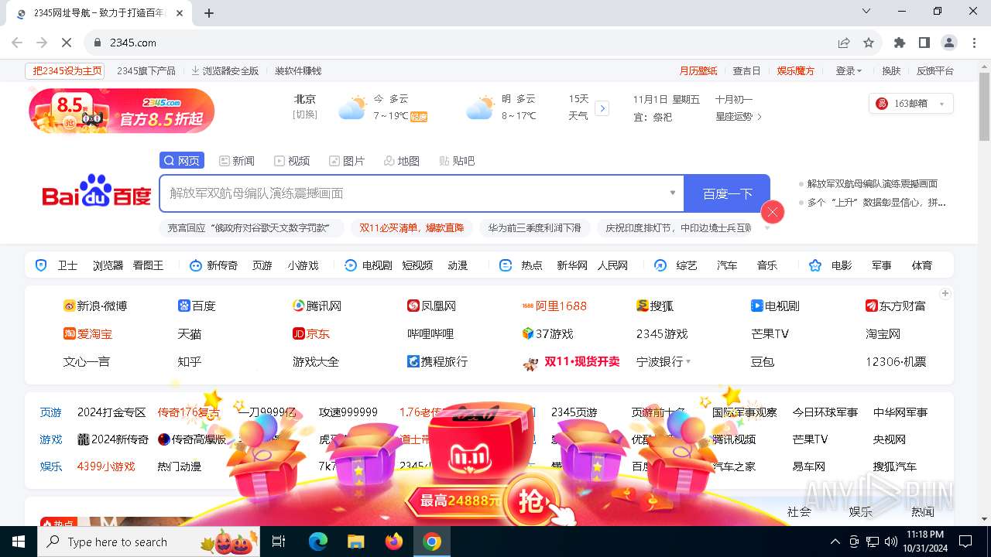
Task: Search tabs with the chevron icon
Action: click(x=866, y=11)
